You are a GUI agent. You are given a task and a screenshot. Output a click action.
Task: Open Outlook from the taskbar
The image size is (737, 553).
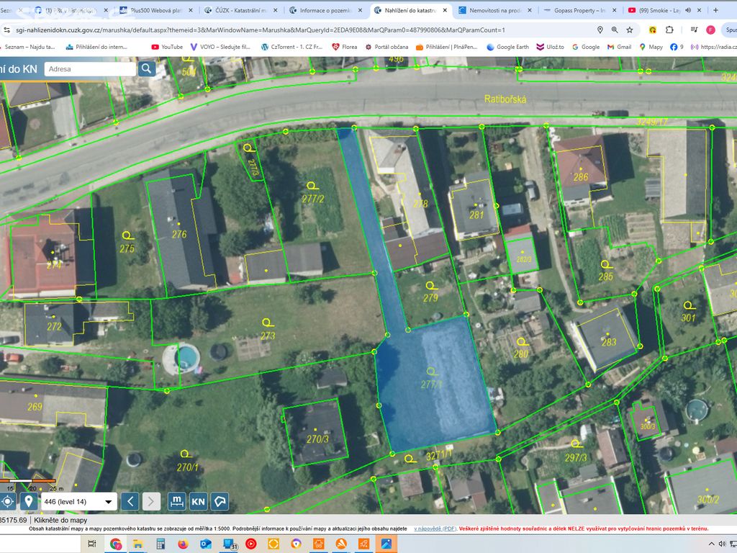click(205, 544)
